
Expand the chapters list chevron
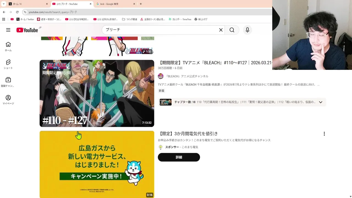pos(321,102)
